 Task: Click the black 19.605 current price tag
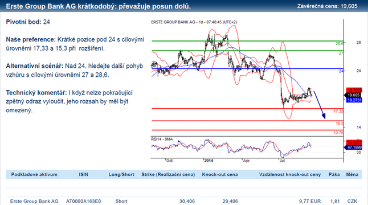coord(353,95)
